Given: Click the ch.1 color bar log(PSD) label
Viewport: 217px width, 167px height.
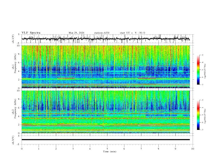Looking at the screenshot, I should [205, 71].
